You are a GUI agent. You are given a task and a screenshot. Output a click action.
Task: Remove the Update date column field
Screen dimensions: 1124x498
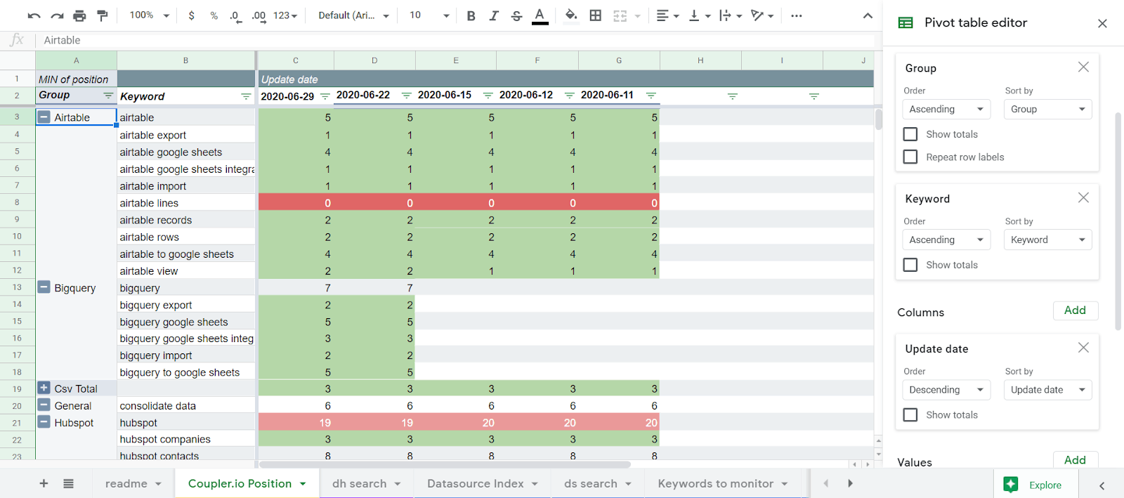1083,348
